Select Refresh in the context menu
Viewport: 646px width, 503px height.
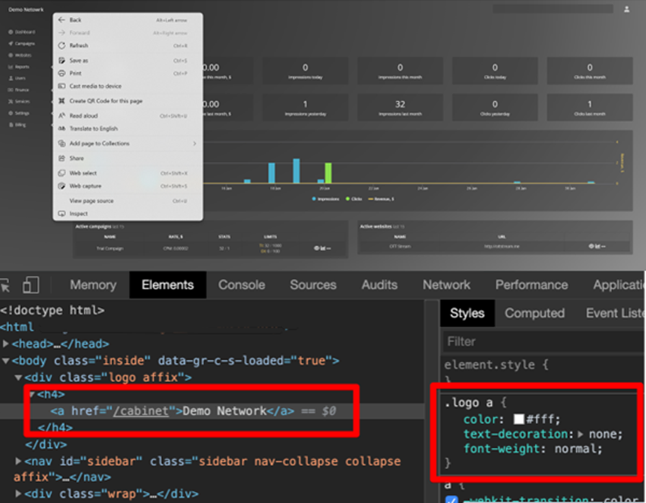pyautogui.click(x=128, y=45)
